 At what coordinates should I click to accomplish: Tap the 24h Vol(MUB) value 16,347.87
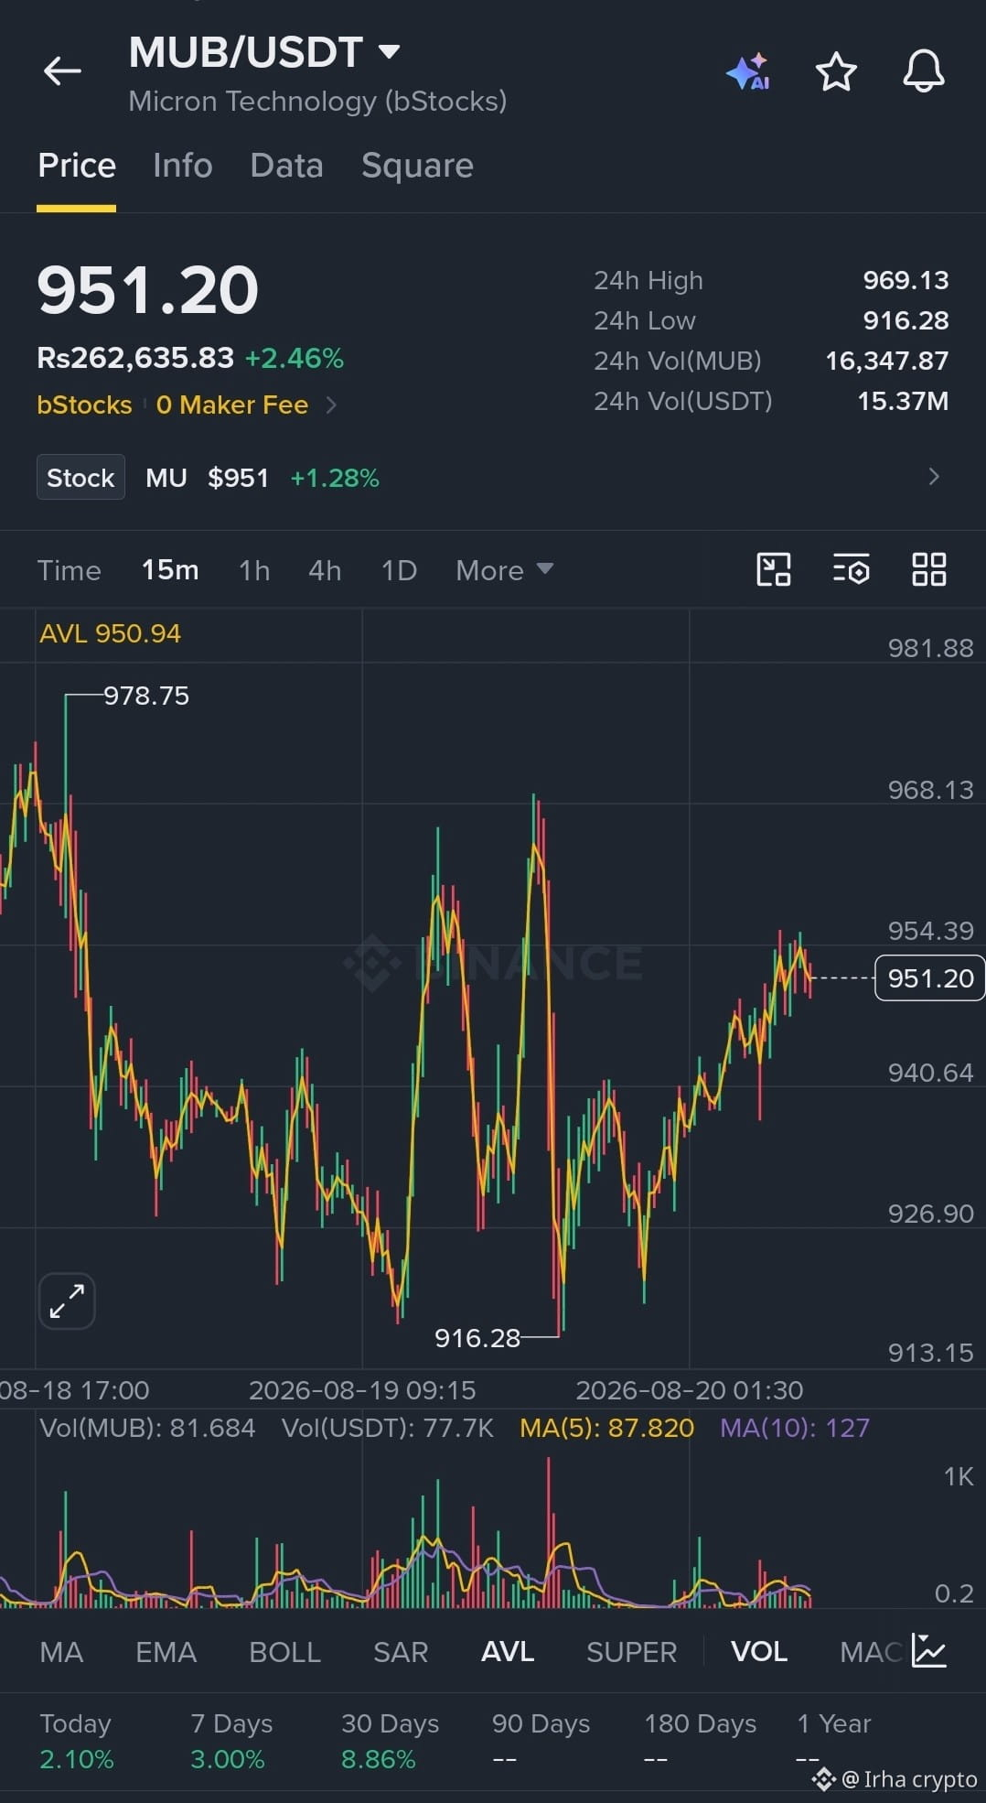pos(886,361)
